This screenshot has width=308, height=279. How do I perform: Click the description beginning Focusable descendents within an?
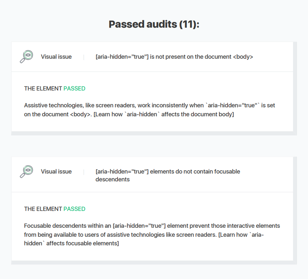pos(152,234)
